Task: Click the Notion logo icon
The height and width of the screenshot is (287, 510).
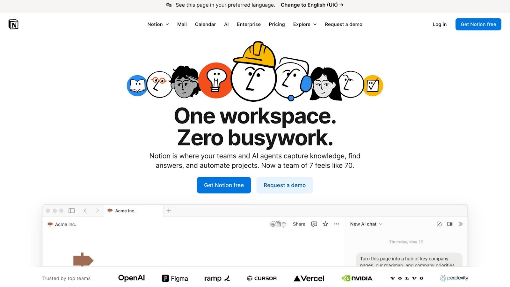Action: tap(13, 24)
